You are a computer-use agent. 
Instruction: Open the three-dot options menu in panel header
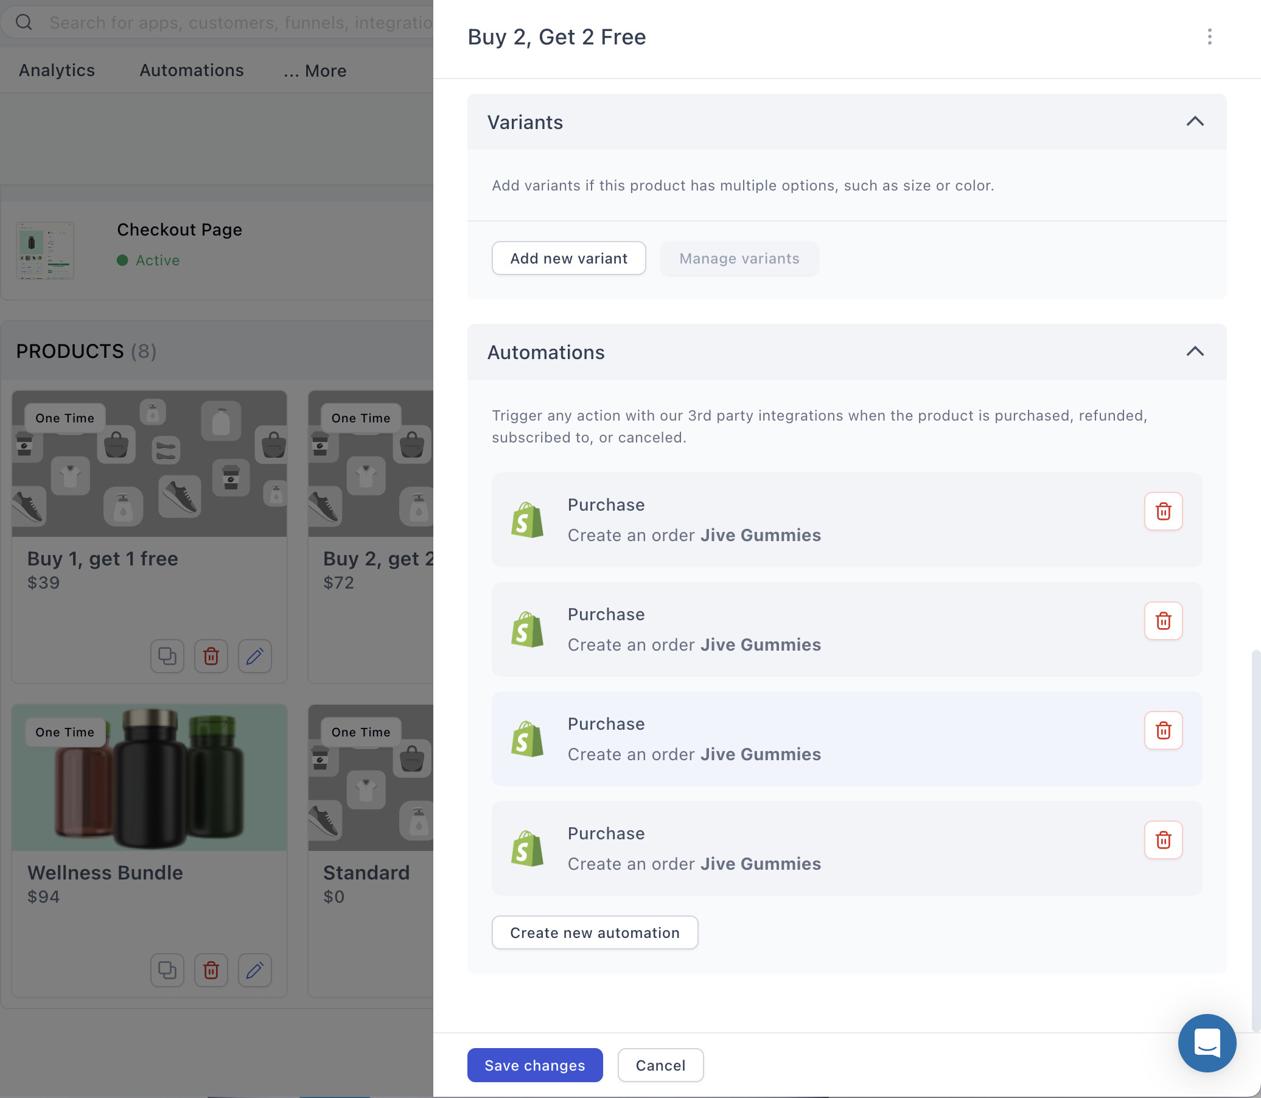coord(1209,37)
